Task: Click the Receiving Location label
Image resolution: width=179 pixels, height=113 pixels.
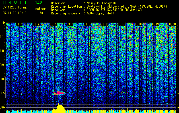Action: (66, 6)
